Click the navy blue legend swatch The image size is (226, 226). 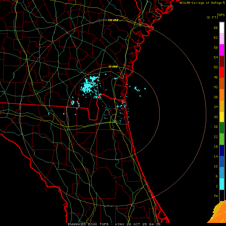pos(222,150)
